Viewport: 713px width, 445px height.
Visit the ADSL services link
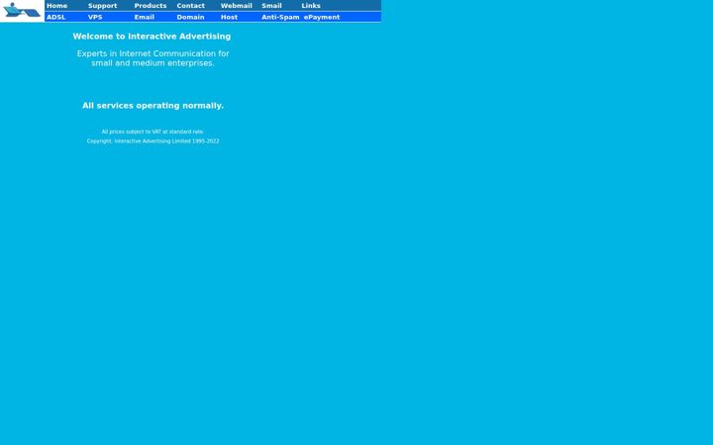point(55,17)
